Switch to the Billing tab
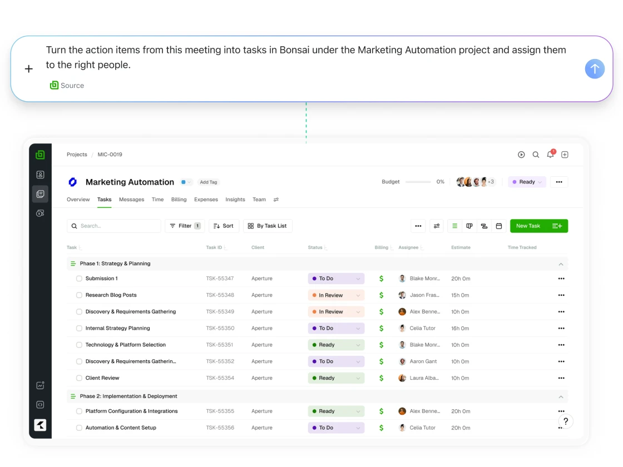 point(179,200)
